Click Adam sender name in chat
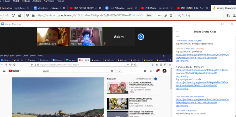236x117 pixels. click(x=183, y=110)
